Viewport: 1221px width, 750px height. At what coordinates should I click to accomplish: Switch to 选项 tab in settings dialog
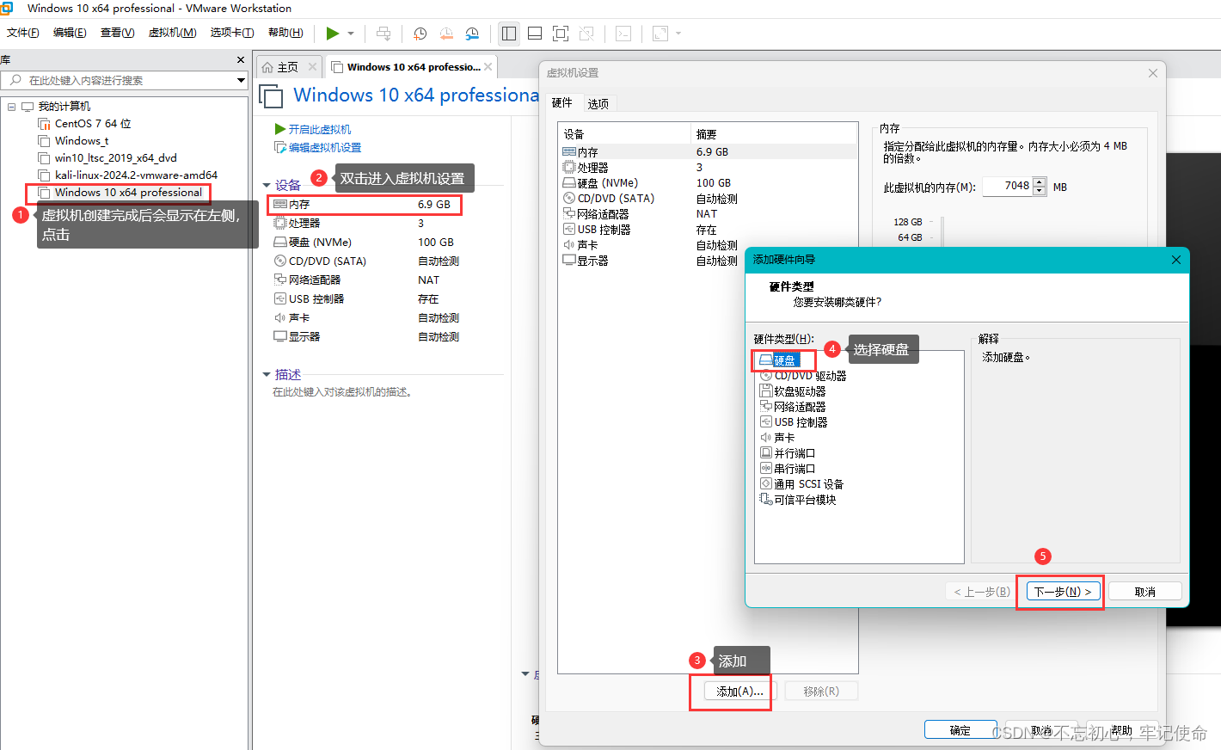tap(598, 103)
